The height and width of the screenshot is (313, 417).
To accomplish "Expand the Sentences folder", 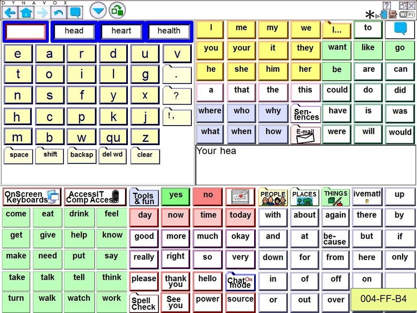I will click(x=306, y=113).
